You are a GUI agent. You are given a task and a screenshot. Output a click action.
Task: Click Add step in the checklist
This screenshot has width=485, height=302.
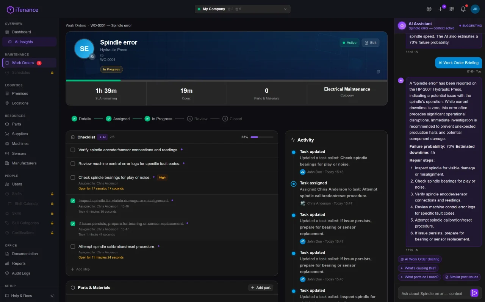point(80,269)
